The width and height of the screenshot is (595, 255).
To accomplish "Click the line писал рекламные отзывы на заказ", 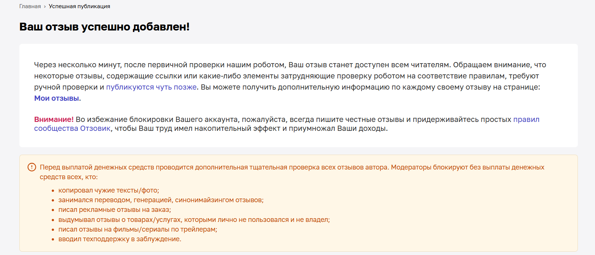I will (115, 210).
